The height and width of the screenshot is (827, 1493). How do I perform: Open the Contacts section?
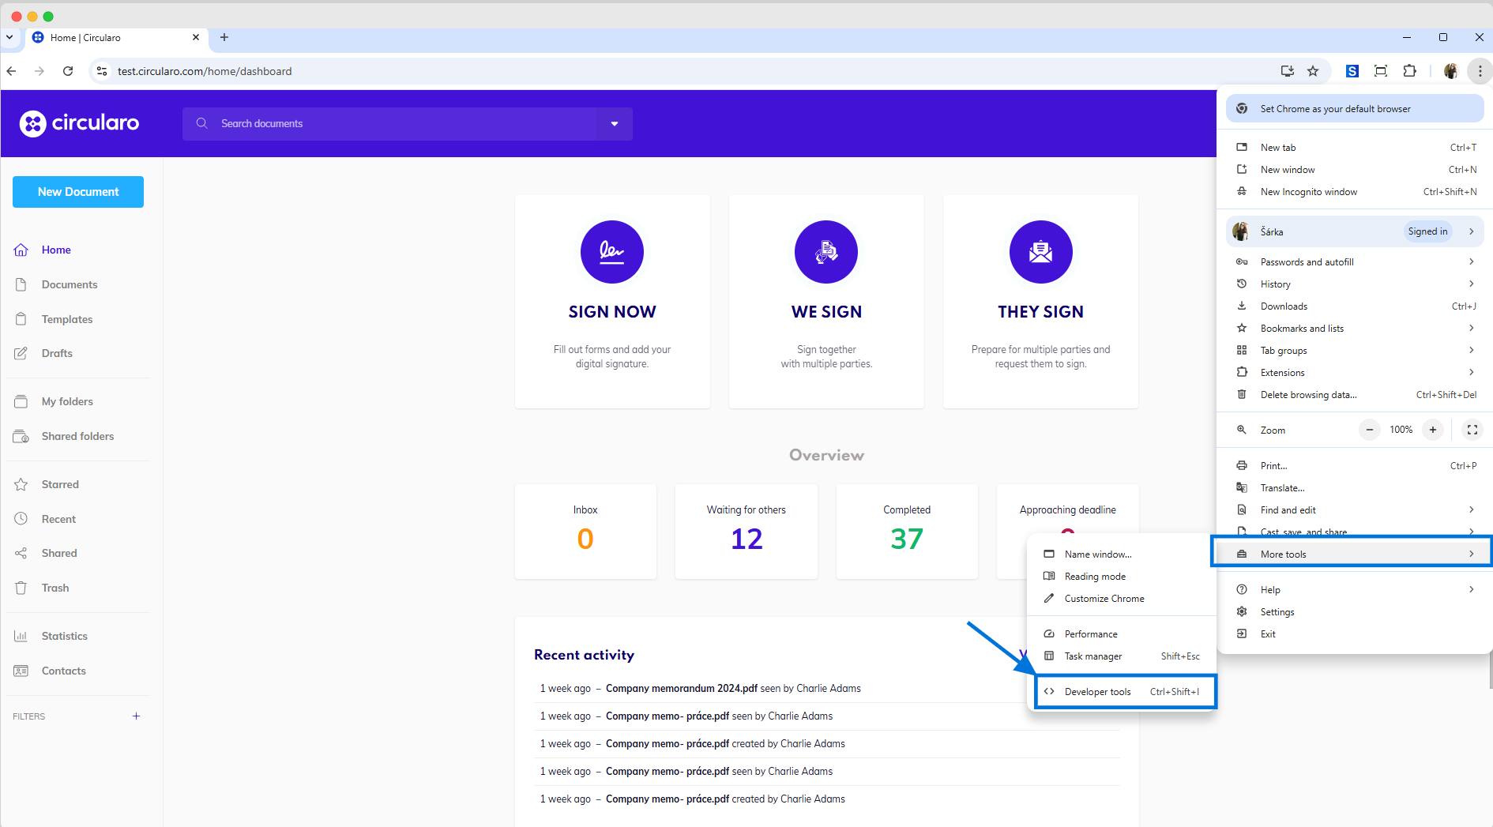coord(63,671)
